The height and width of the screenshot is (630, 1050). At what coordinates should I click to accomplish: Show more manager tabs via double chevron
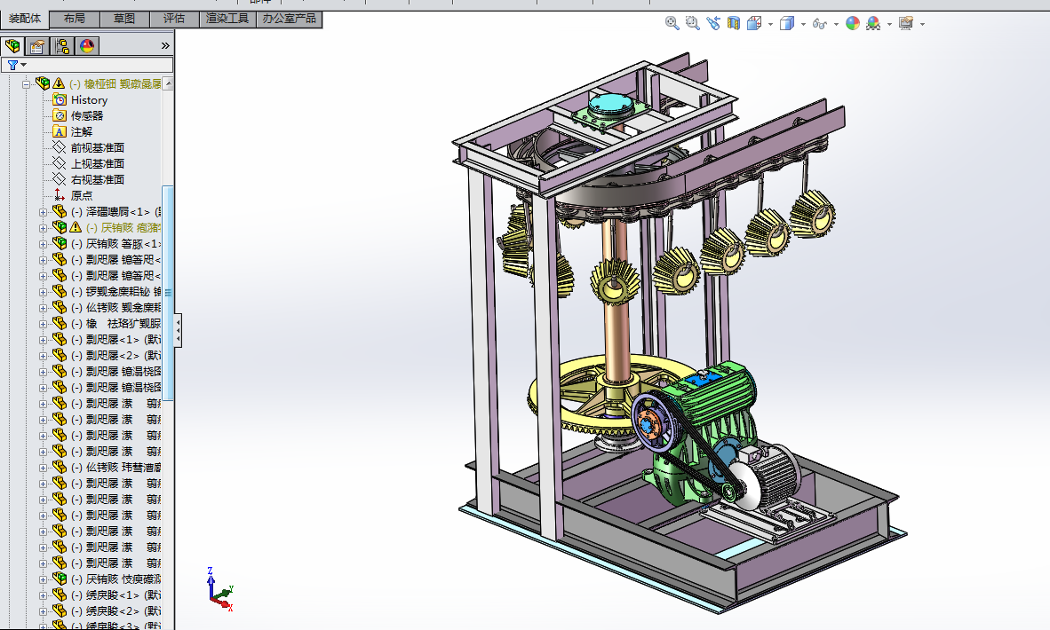[x=165, y=45]
